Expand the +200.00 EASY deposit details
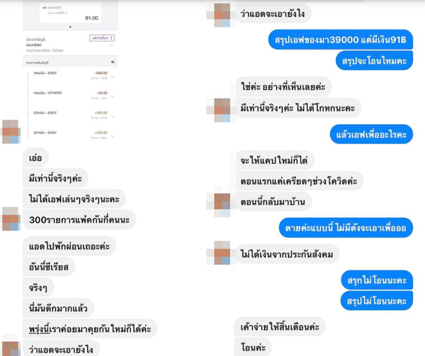 click(x=113, y=136)
